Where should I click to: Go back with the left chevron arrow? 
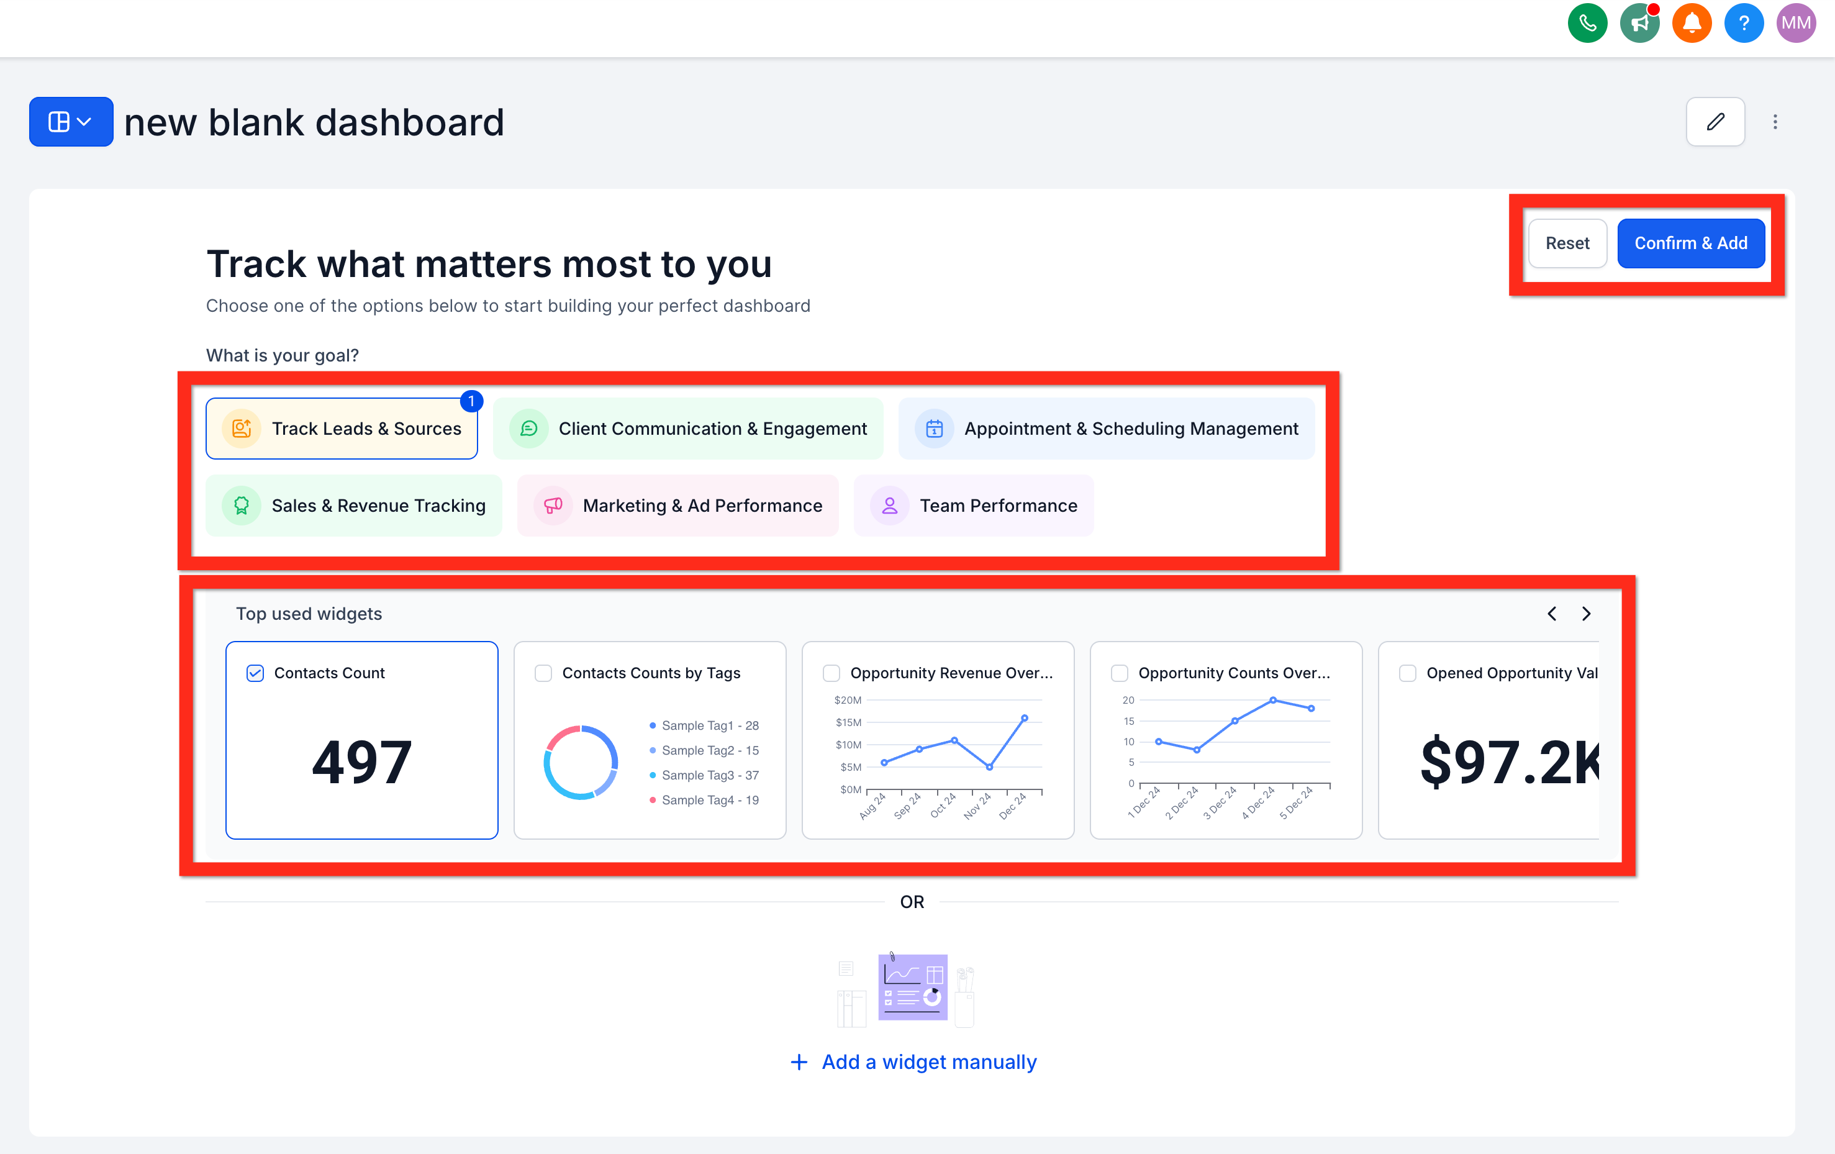click(1551, 614)
